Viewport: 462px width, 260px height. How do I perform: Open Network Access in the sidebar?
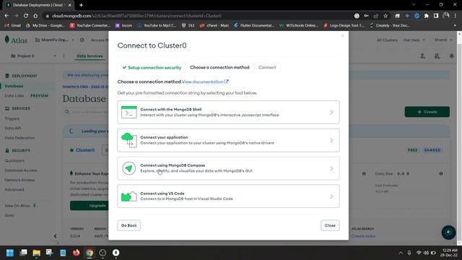pos(19,180)
